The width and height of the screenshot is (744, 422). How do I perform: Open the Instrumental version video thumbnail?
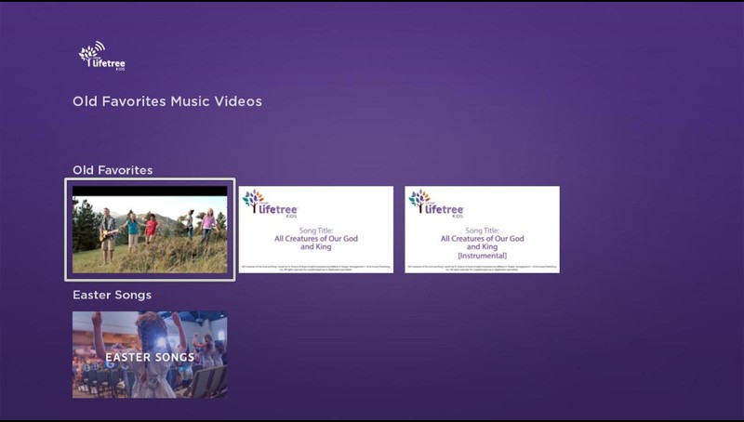(482, 230)
